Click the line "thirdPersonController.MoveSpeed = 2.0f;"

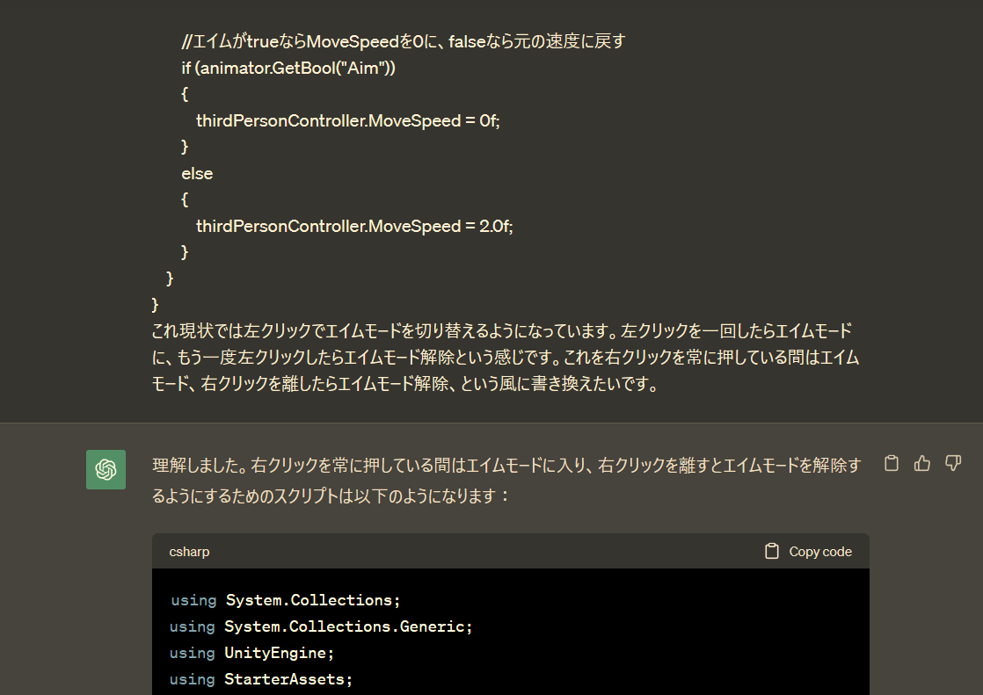click(355, 226)
